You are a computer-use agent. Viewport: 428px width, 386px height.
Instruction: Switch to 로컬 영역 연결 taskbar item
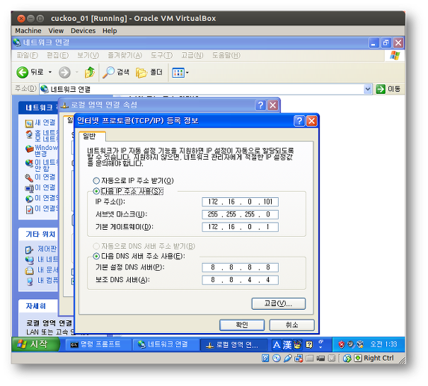[233, 344]
